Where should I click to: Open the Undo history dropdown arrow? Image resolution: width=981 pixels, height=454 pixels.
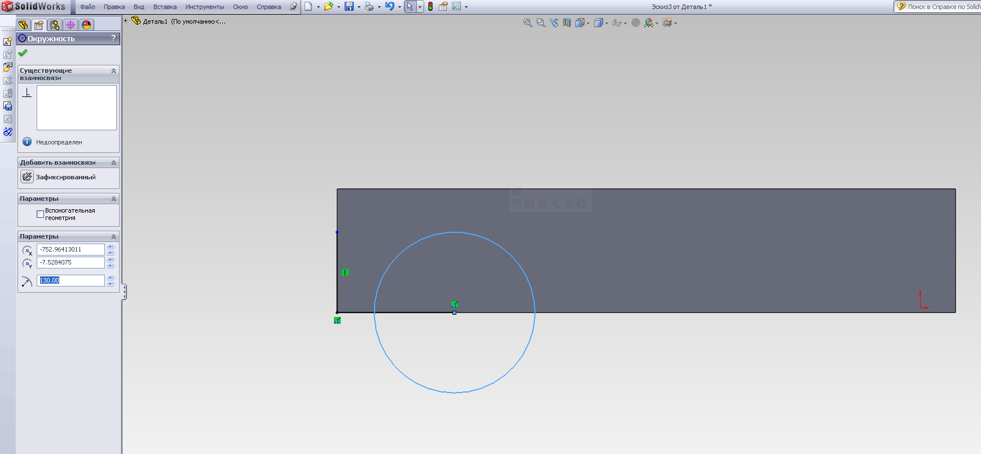coord(399,7)
